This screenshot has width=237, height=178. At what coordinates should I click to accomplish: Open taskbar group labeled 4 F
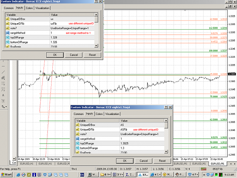pyautogui.click(x=193, y=175)
